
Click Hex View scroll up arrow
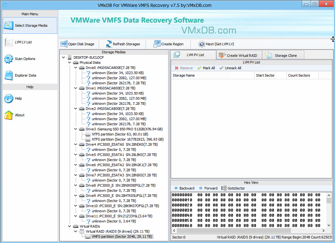[328, 195]
